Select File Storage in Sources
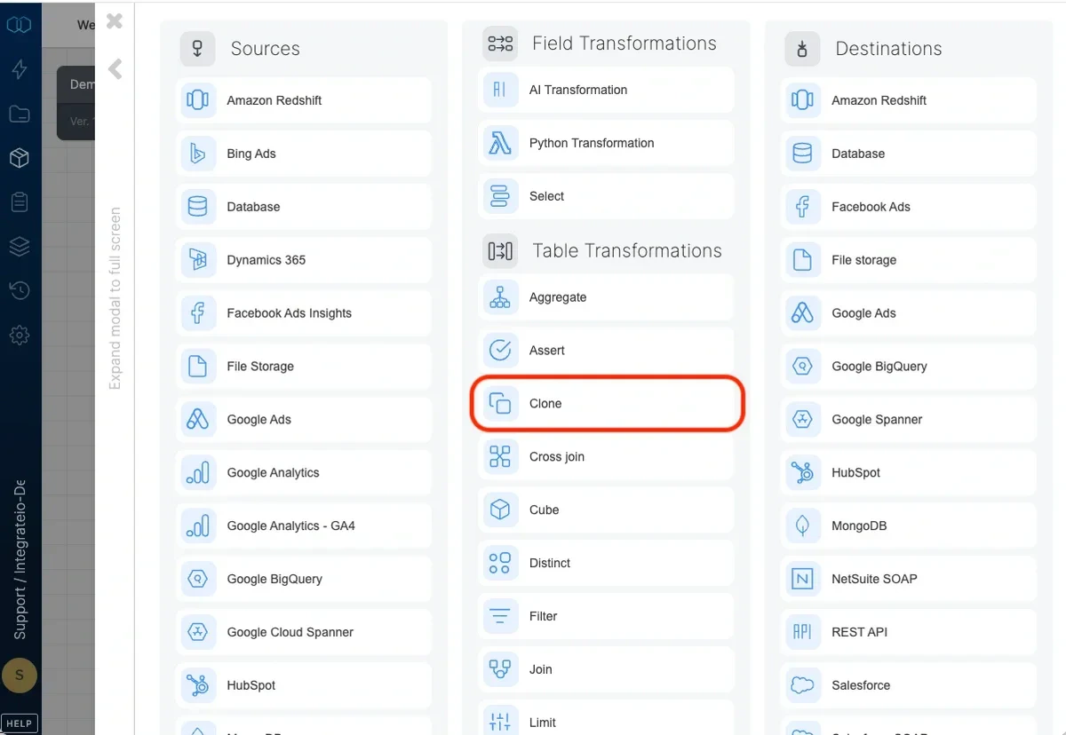This screenshot has height=735, width=1066. pyautogui.click(x=304, y=366)
